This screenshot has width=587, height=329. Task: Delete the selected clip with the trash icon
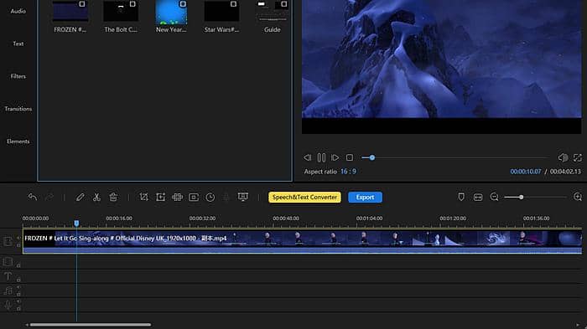(113, 197)
